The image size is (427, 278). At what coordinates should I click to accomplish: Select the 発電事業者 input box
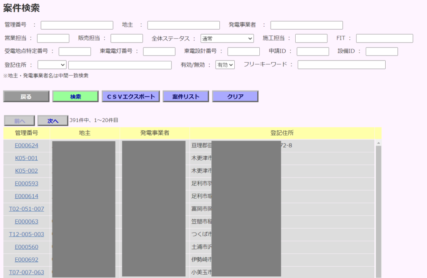(306, 25)
